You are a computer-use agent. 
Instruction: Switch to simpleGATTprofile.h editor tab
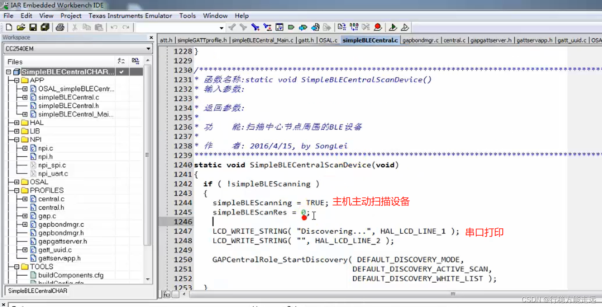[x=202, y=40]
